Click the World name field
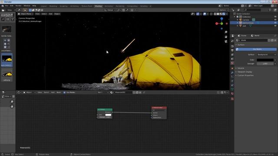278x156 pixels. (254, 40)
